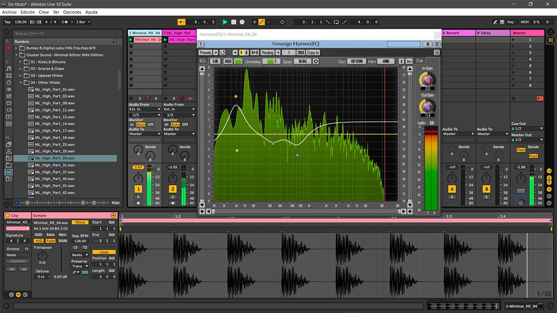557x313 pixels.
Task: Click HarmoniEQ Copy to button
Action: tap(313, 53)
